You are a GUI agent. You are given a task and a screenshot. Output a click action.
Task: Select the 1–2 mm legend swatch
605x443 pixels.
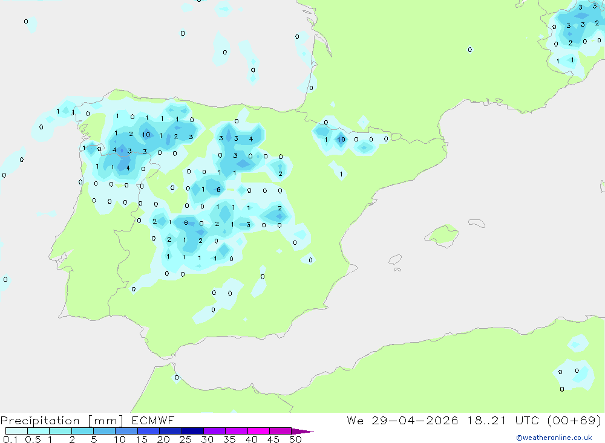pos(60,431)
